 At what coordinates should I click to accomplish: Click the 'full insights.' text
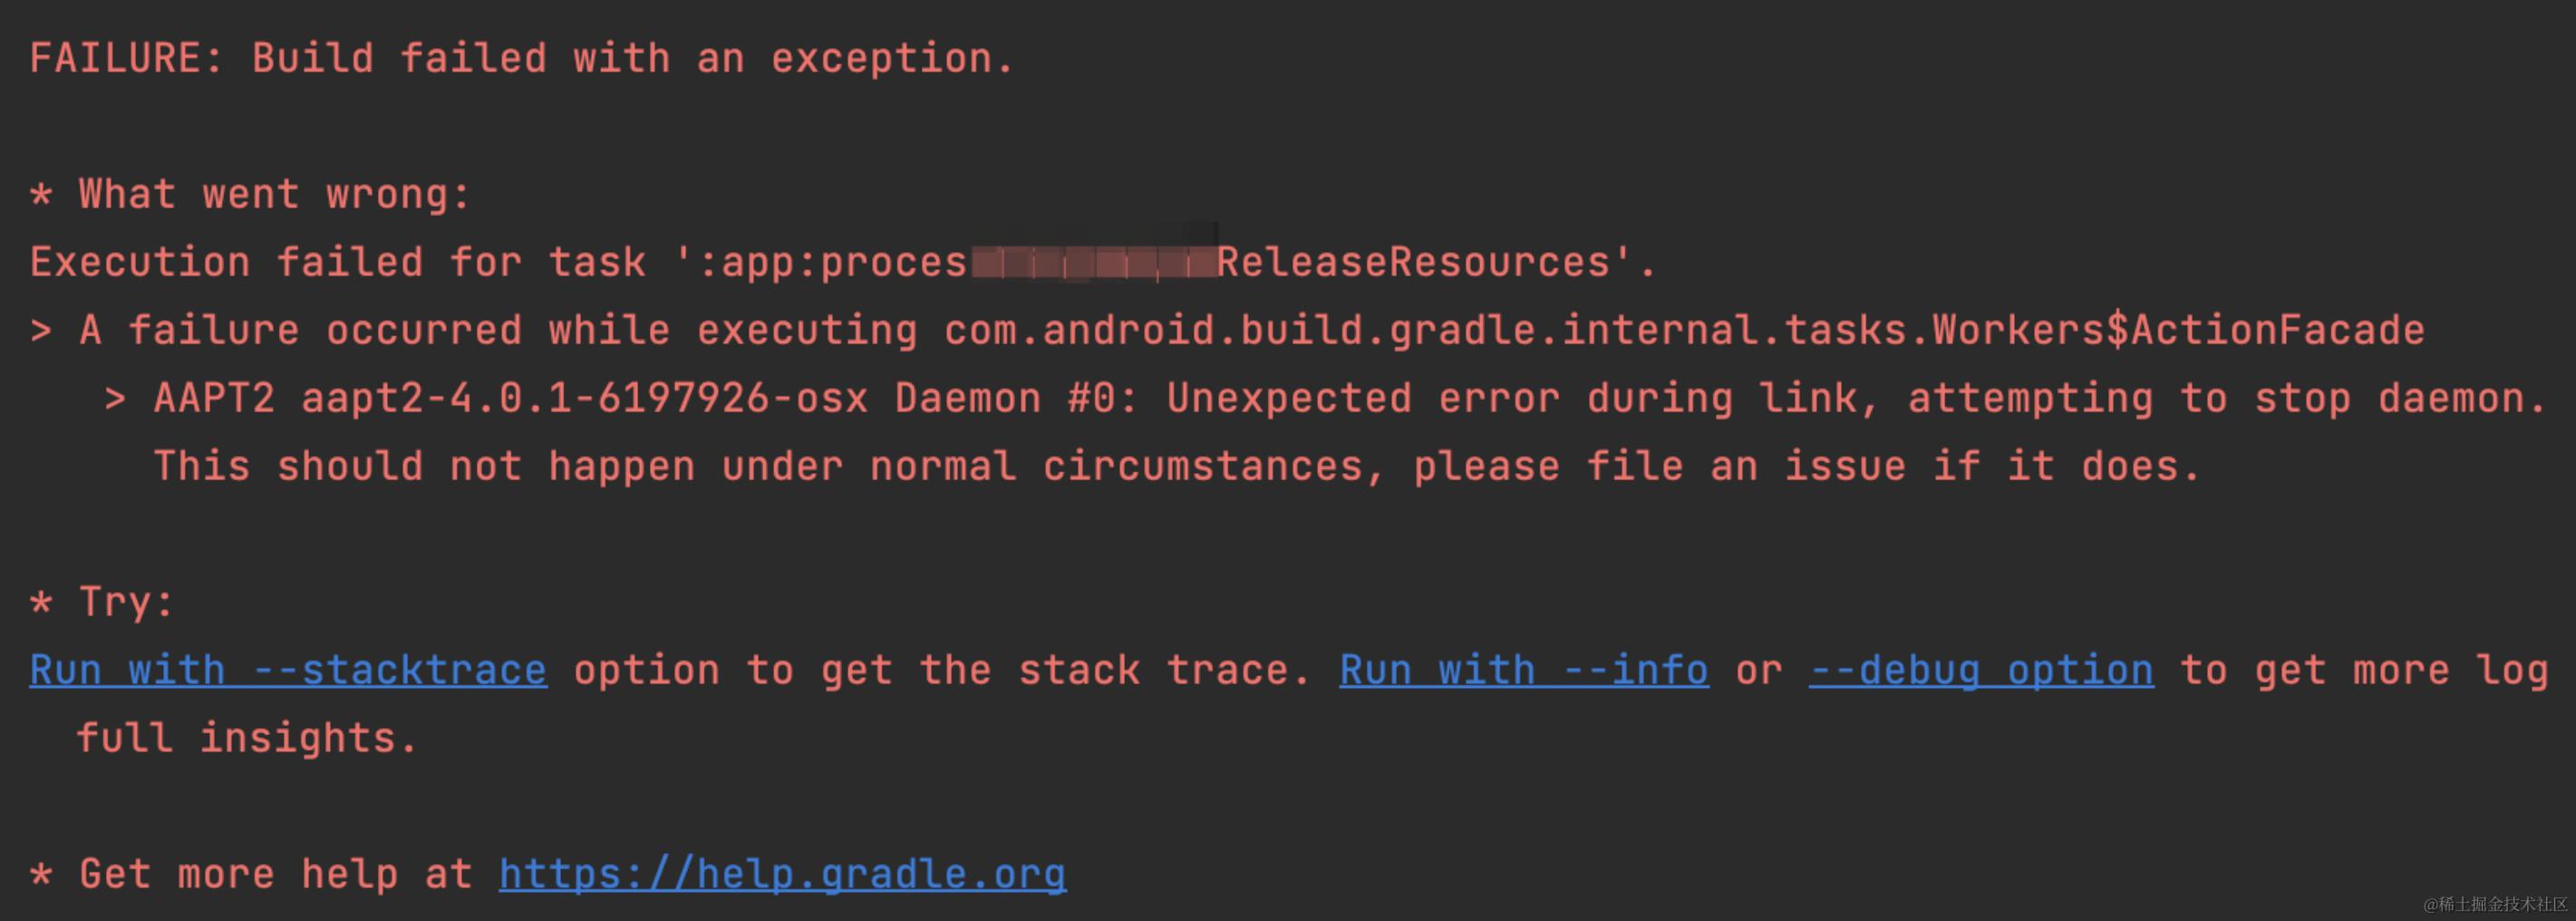[247, 738]
